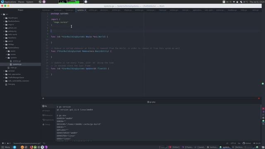265x149 pixels.
Task: Open the go-plus panel tab
Action: [x=151, y=102]
